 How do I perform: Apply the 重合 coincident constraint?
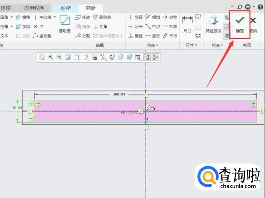point(153,36)
